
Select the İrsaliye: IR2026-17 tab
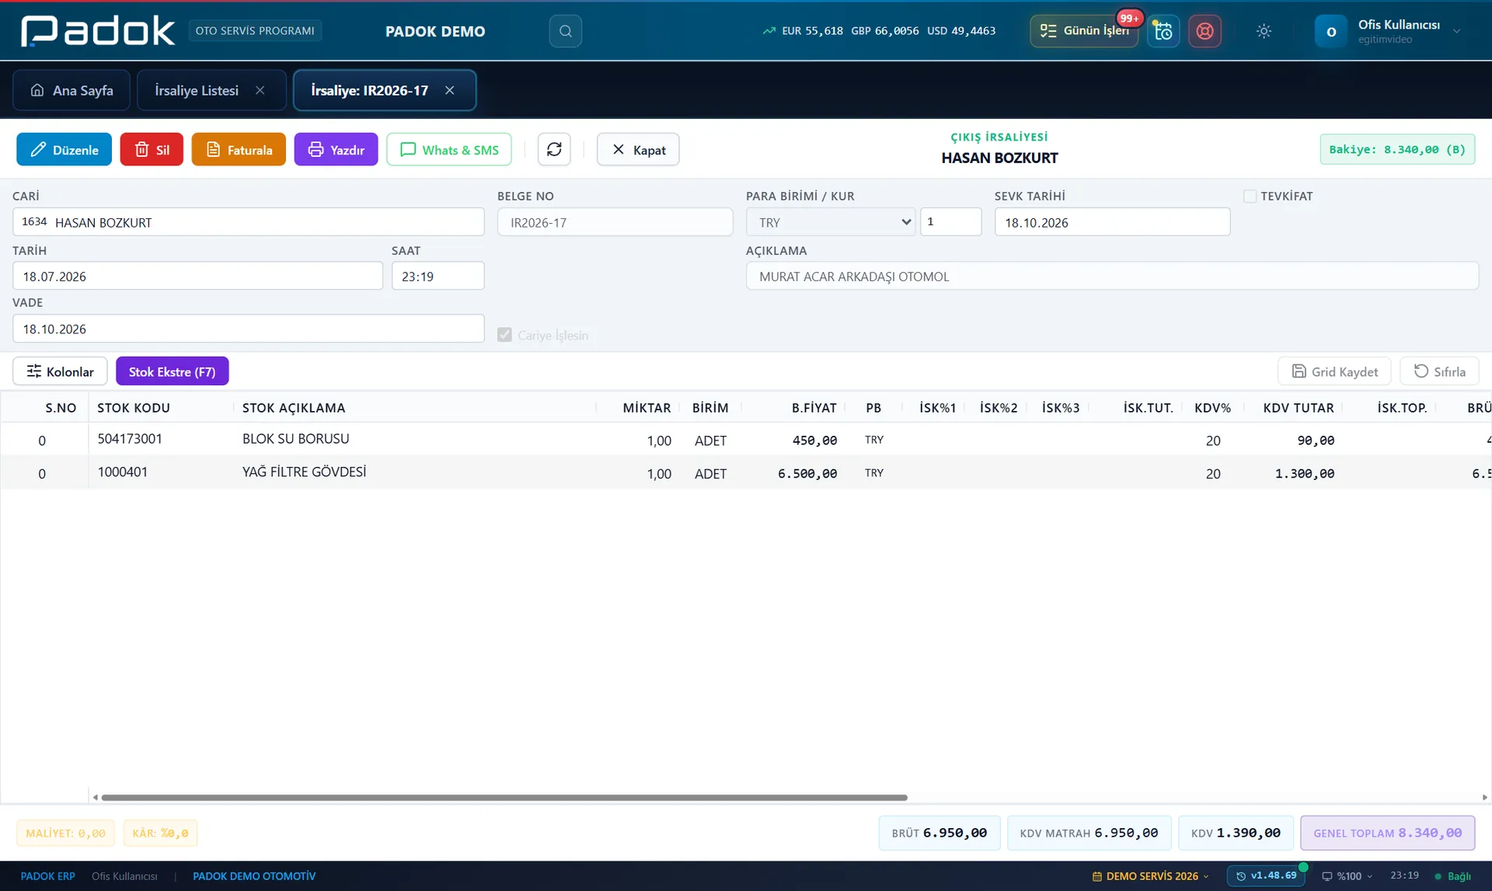coord(370,90)
